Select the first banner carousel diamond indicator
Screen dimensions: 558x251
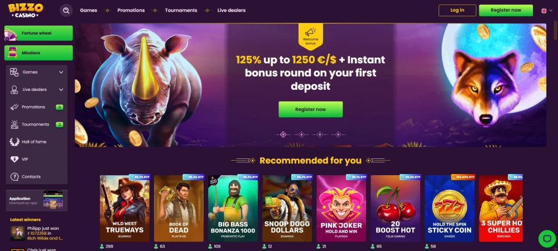pyautogui.click(x=283, y=134)
